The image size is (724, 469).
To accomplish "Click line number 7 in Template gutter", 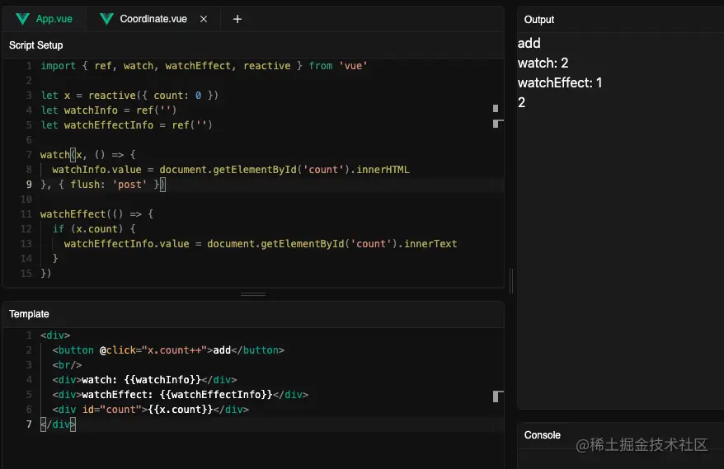I will click(x=29, y=424).
